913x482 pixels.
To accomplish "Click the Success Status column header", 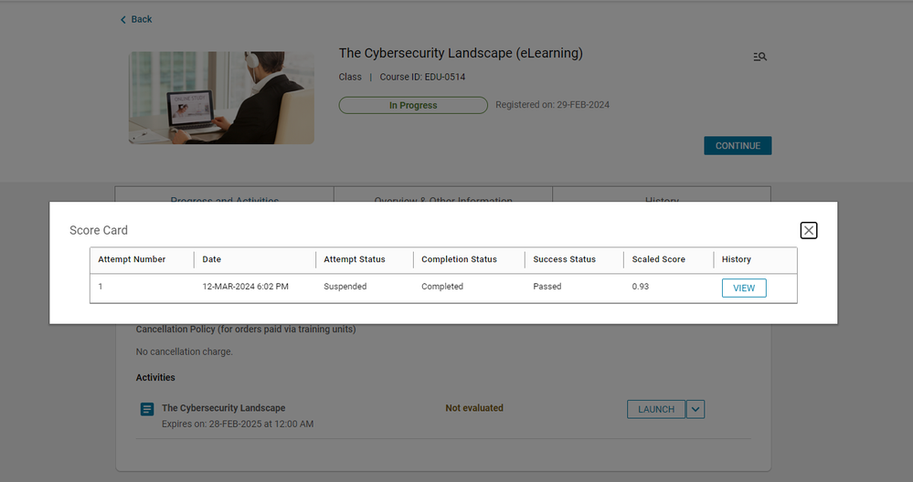I will [x=564, y=259].
